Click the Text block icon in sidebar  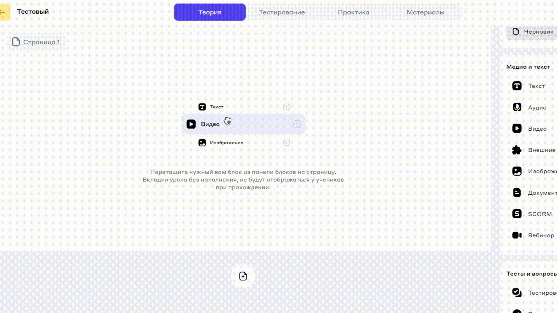click(517, 86)
